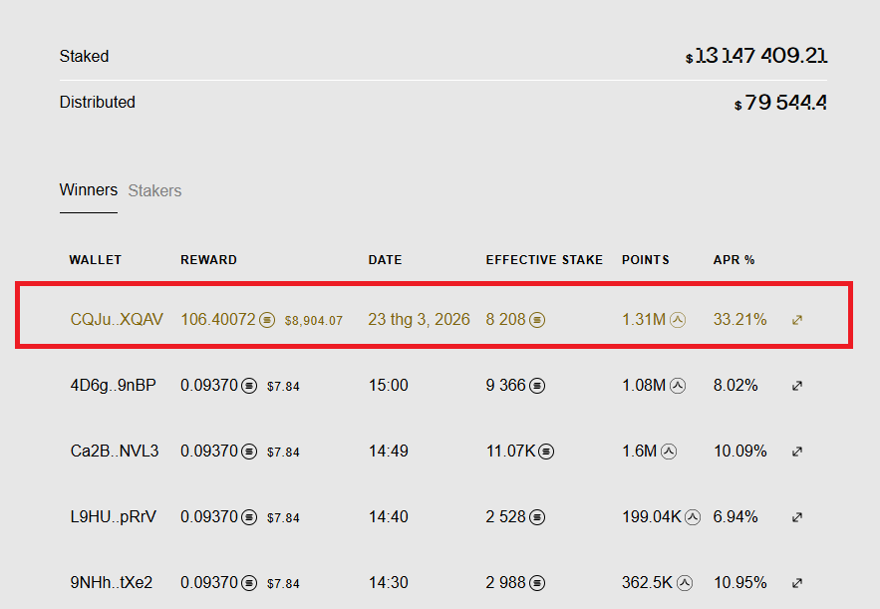The image size is (880, 609).
Task: Click SOL icon in 4D6g..9nBP reward cell
Action: click(x=249, y=386)
